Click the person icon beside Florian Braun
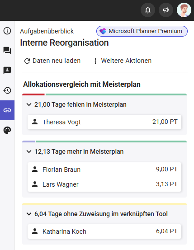The height and width of the screenshot is (250, 194). point(35,169)
